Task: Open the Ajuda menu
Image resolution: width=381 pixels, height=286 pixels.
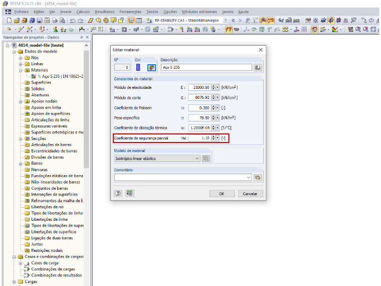Action: tap(243, 12)
